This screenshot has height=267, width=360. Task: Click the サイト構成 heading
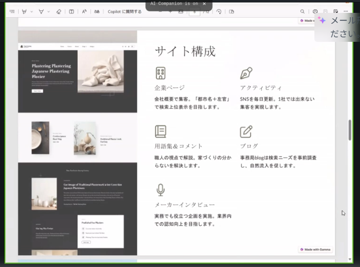point(185,51)
